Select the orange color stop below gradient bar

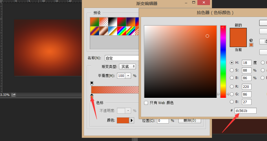(92, 97)
